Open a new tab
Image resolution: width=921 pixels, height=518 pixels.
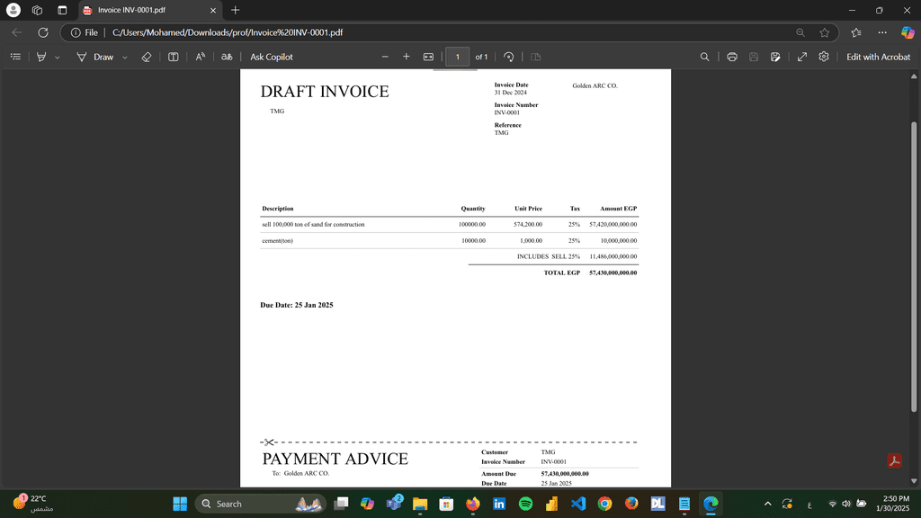click(x=235, y=10)
